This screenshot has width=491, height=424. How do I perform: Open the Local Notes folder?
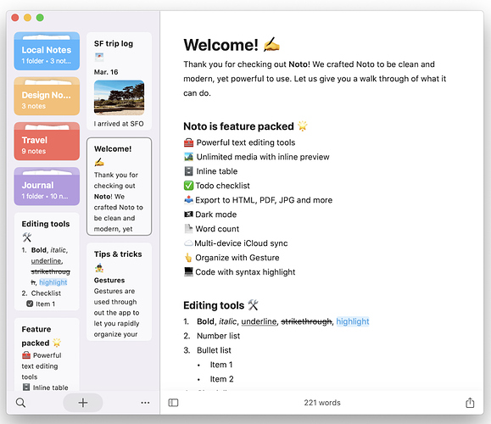[47, 51]
